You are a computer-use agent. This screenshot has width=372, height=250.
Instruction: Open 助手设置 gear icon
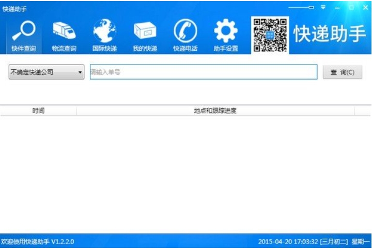coord(226,35)
